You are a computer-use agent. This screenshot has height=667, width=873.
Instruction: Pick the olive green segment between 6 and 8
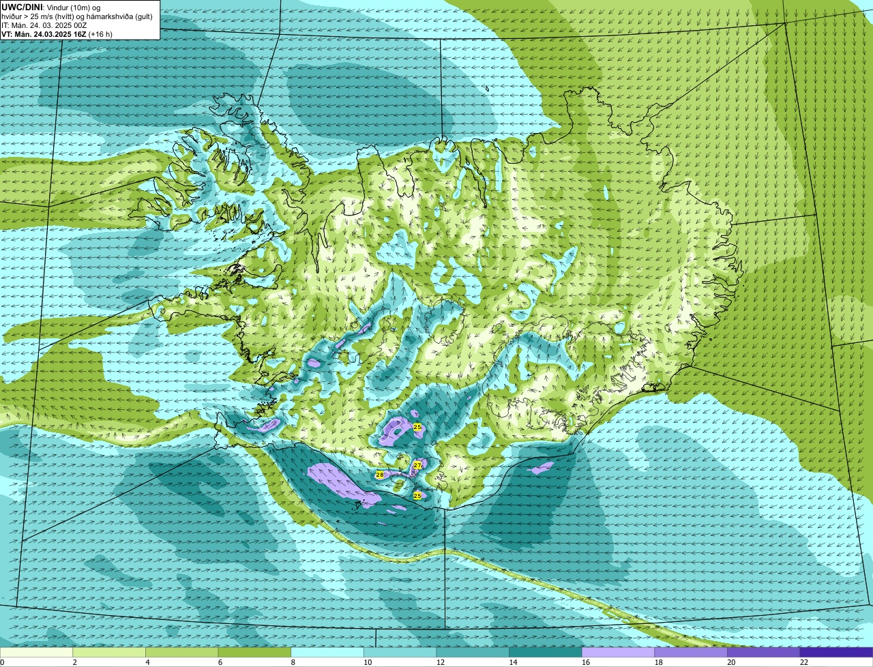click(254, 652)
